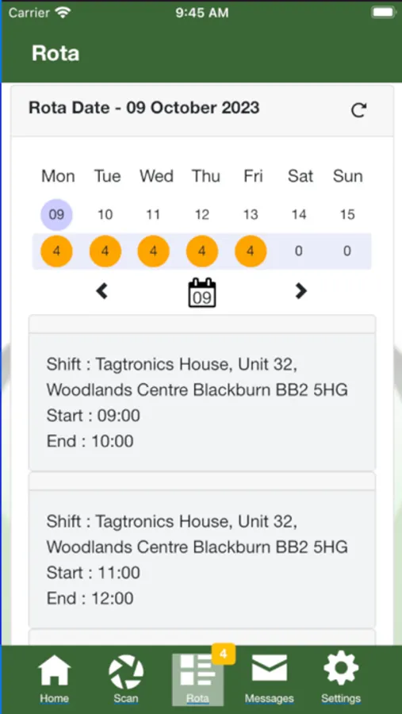Tap Sunday's zero shift count

click(347, 251)
